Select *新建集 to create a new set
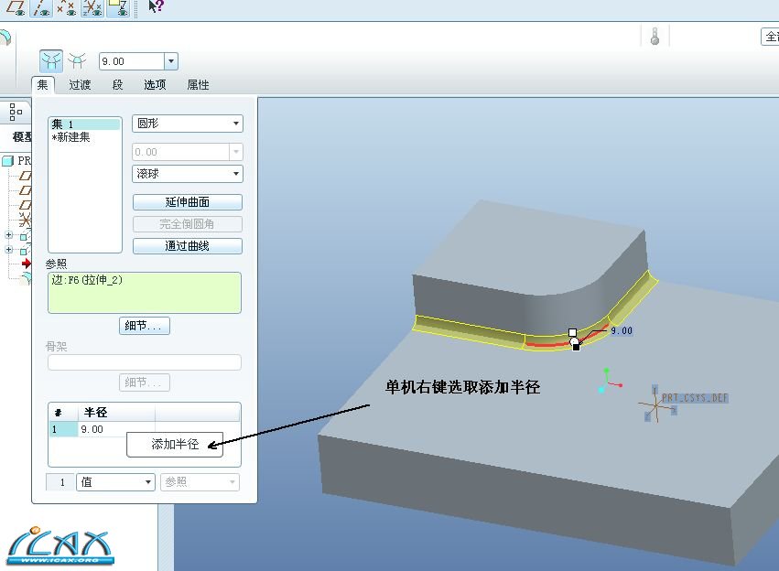 point(71,137)
